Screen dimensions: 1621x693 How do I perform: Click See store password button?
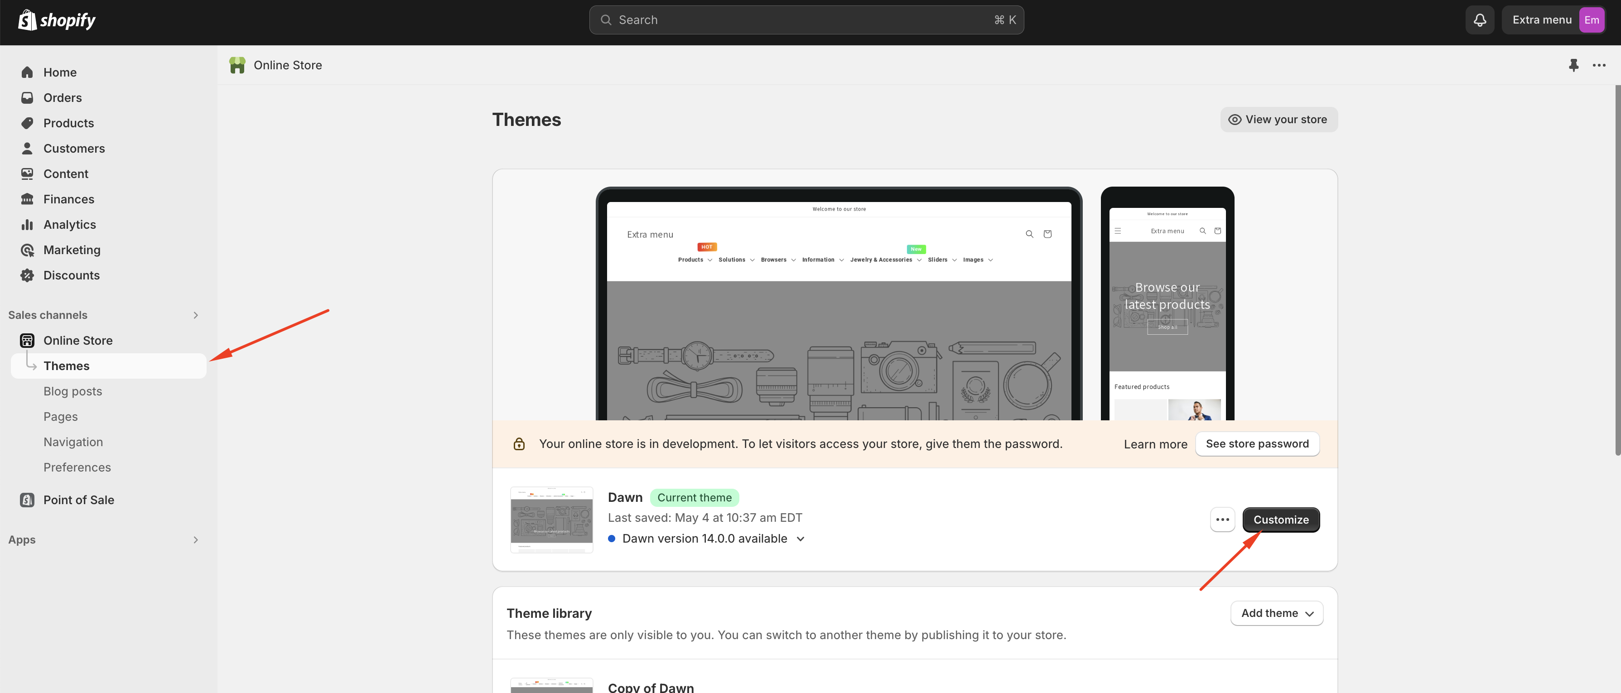point(1257,444)
